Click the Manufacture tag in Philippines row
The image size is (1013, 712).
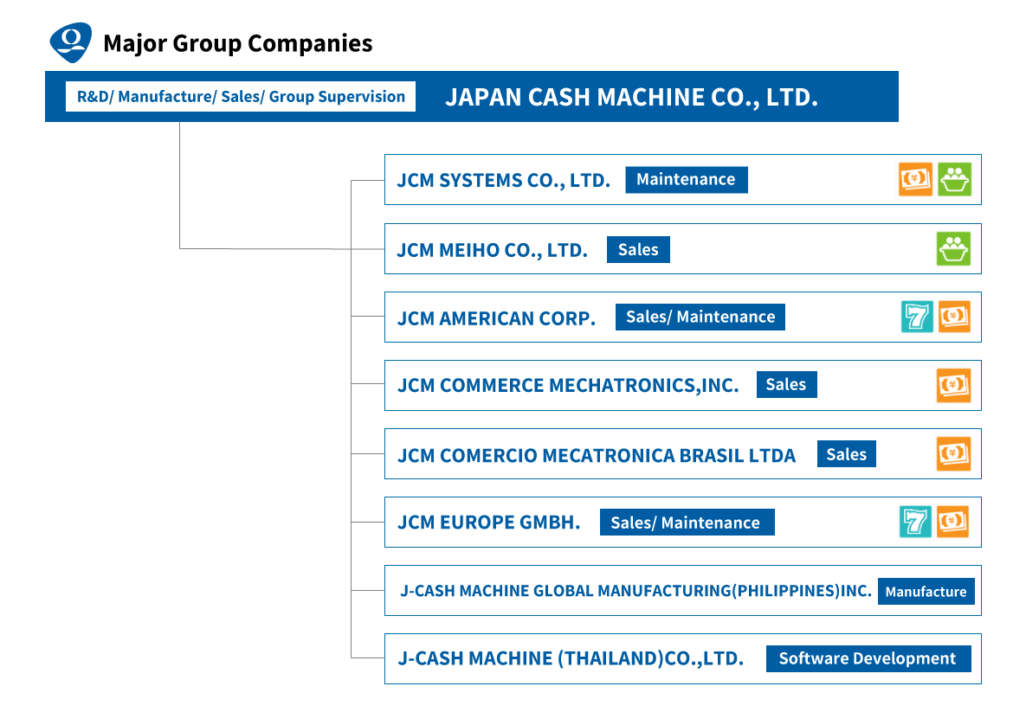point(926,591)
